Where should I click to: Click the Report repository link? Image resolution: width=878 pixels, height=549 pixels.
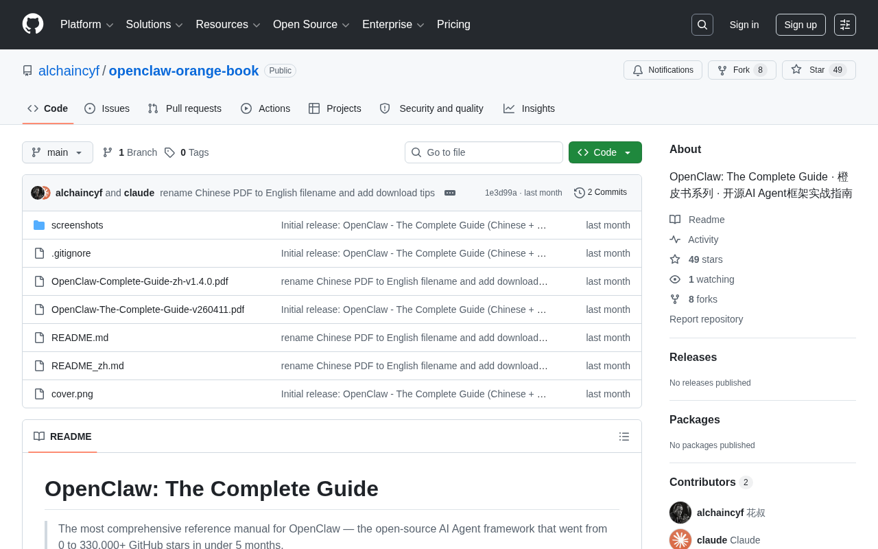point(707,319)
